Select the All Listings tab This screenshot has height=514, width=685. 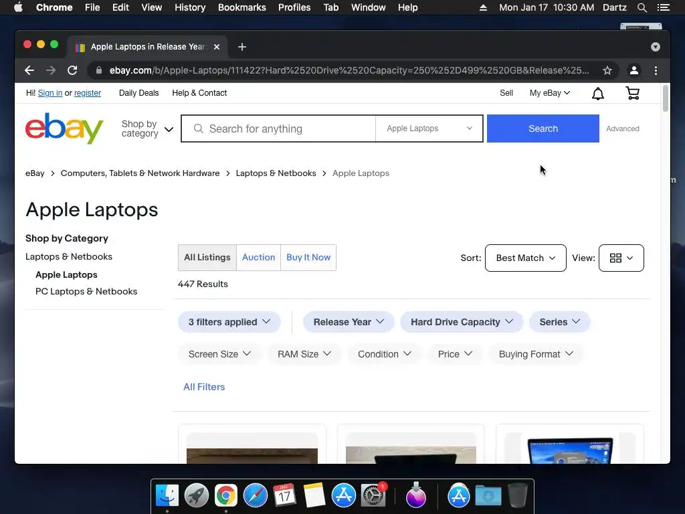[x=207, y=258]
